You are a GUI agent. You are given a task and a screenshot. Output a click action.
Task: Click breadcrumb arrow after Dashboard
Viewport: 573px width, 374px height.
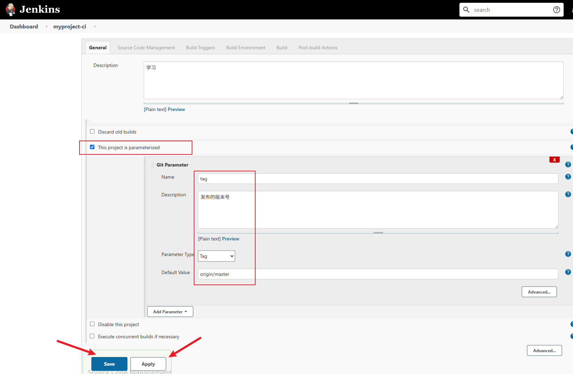coord(47,26)
